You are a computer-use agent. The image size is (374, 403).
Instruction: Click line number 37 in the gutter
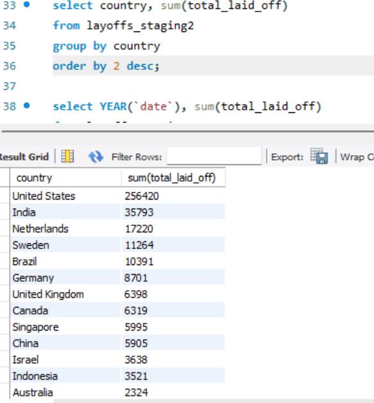(10, 86)
